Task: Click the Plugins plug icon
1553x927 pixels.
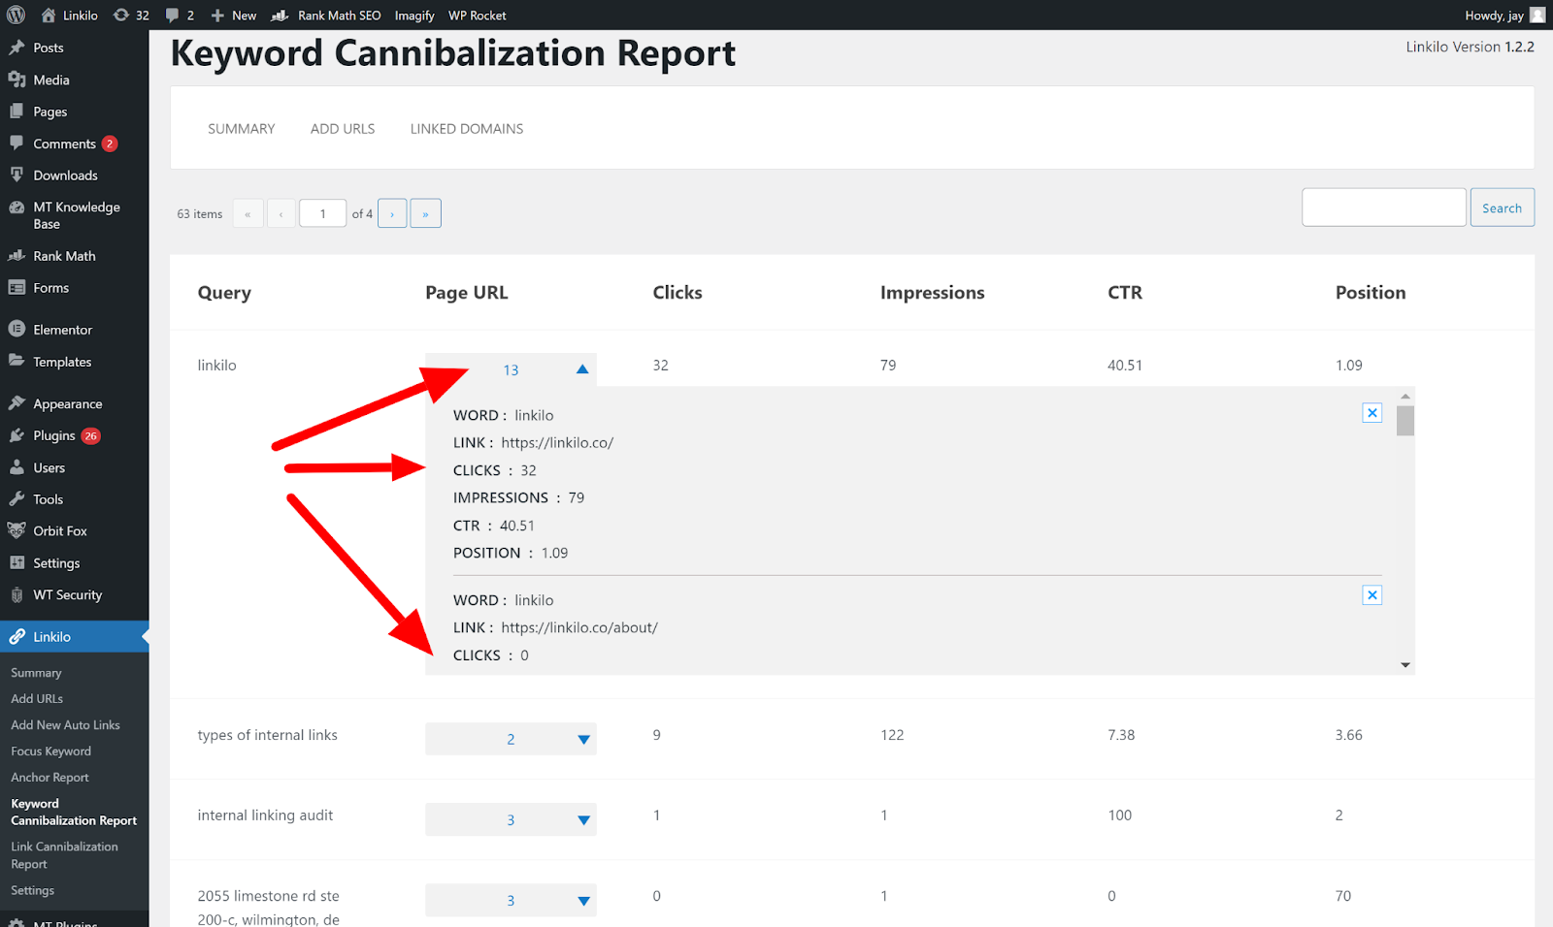Action: click(x=17, y=435)
